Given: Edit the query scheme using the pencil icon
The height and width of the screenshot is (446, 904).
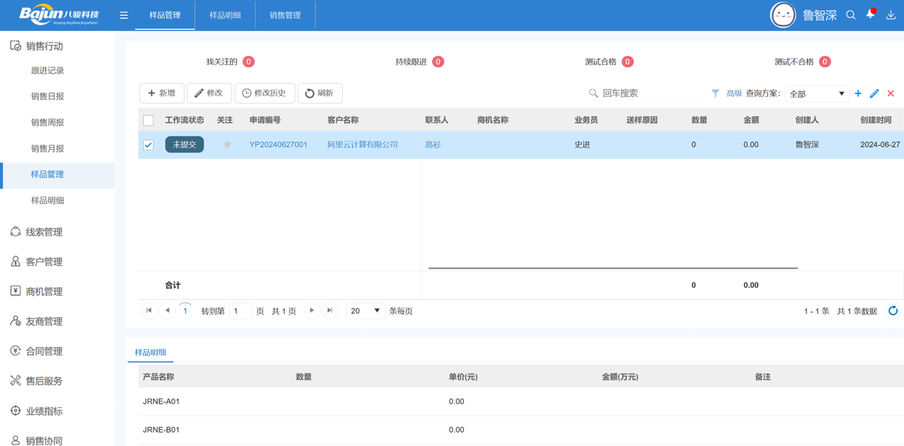Looking at the screenshot, I should click(x=874, y=93).
